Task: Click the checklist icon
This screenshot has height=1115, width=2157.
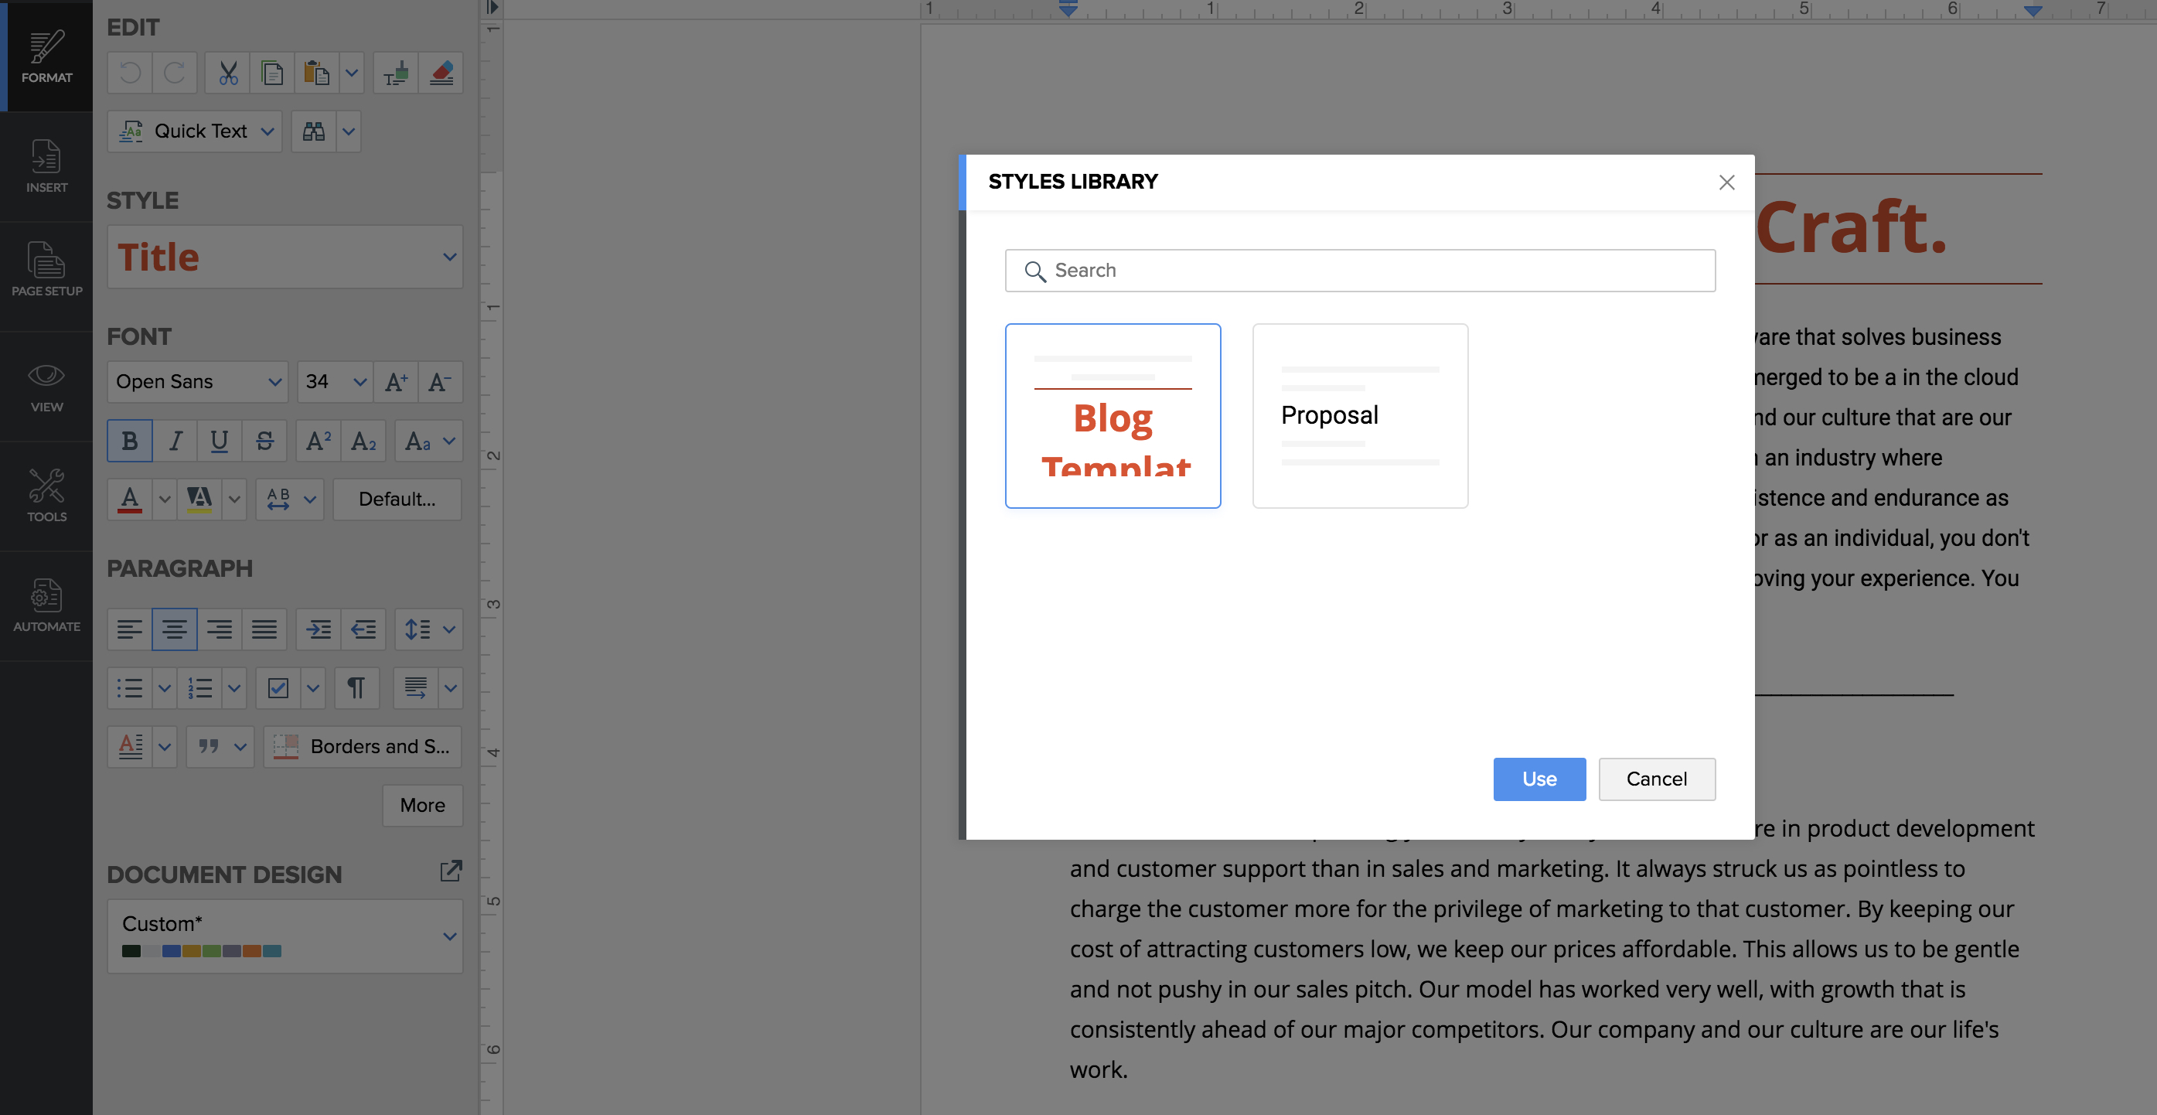Action: [x=278, y=687]
